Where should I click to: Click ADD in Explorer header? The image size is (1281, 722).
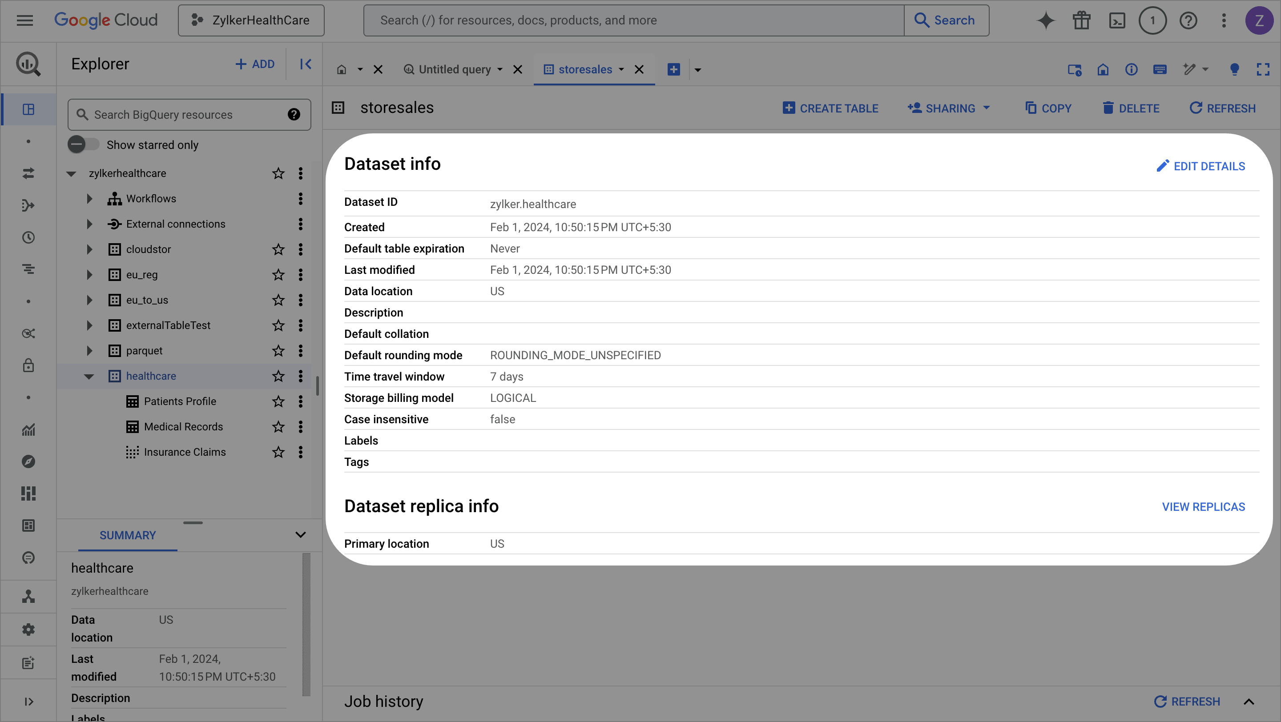pos(254,64)
